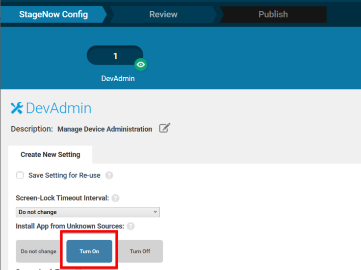Click the Manage Device Administration description text
The width and height of the screenshot is (361, 270).
[104, 129]
